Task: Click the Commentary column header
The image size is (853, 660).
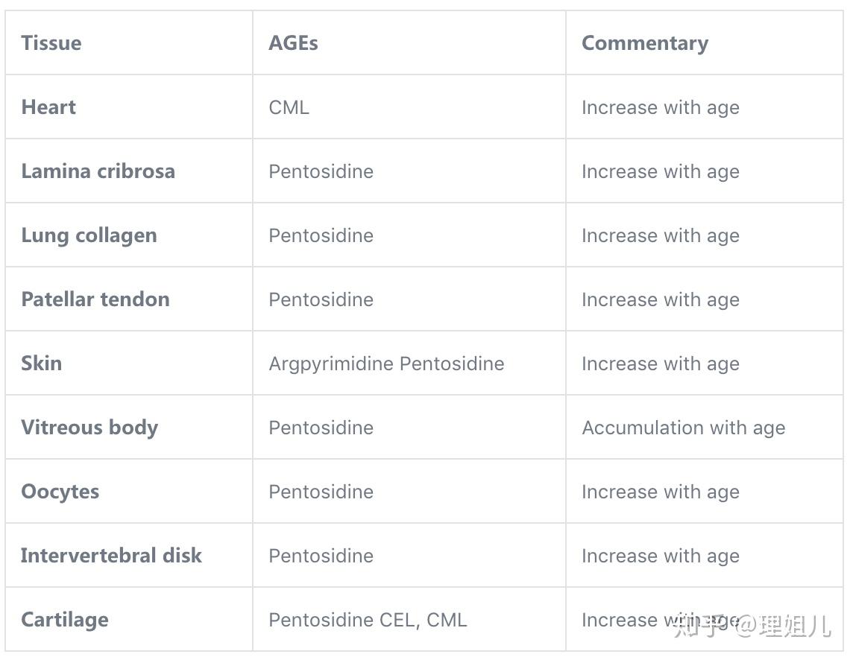Action: [644, 43]
